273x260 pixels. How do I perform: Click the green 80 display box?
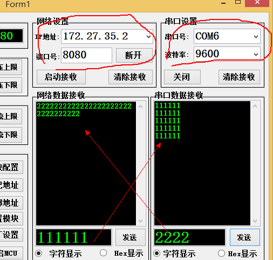pos(11,36)
